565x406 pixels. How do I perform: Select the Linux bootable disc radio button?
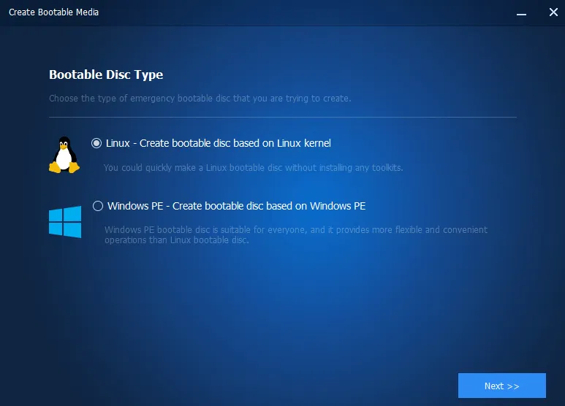click(96, 143)
